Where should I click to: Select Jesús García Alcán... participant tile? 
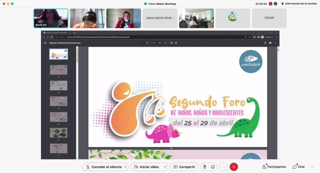[x=160, y=18]
